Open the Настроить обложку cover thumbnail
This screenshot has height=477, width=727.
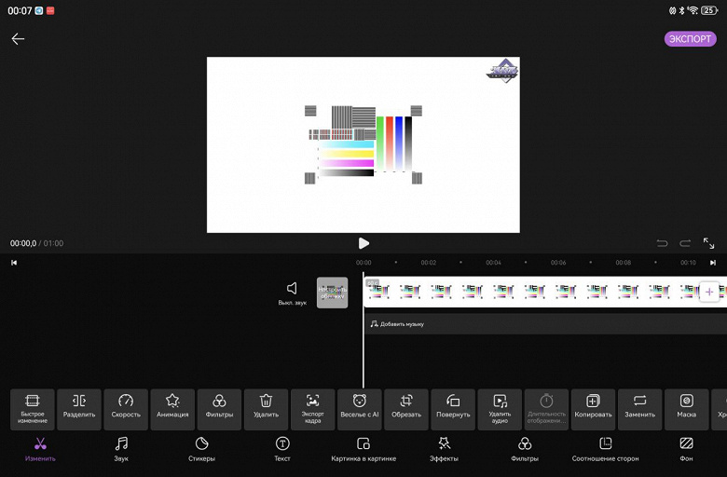click(332, 293)
